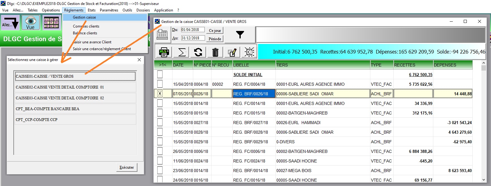
Task: Open the Etats menu
Action: 92,10
